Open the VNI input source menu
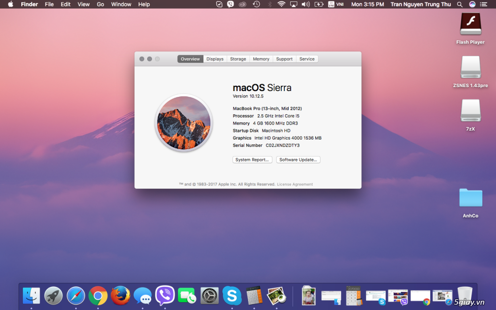Viewport: 496px width, 310px height. point(336,4)
